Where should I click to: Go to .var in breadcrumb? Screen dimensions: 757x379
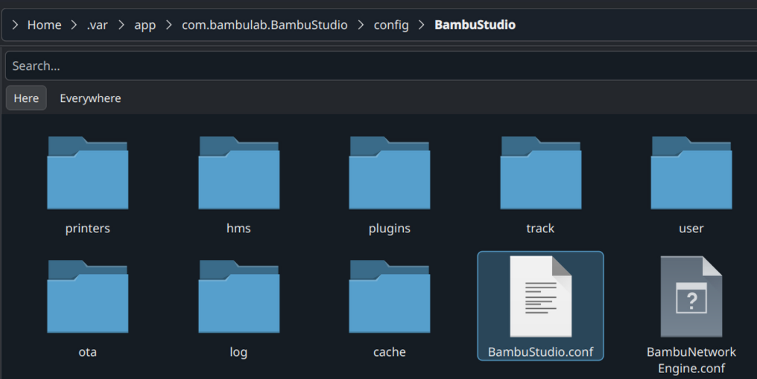pos(97,25)
